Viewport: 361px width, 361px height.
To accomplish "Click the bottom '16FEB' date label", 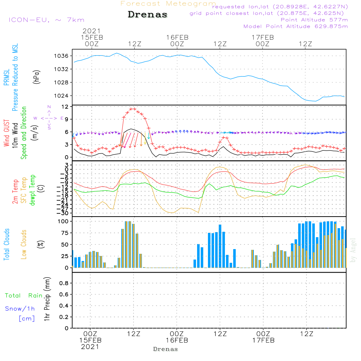I will pyautogui.click(x=177, y=340).
